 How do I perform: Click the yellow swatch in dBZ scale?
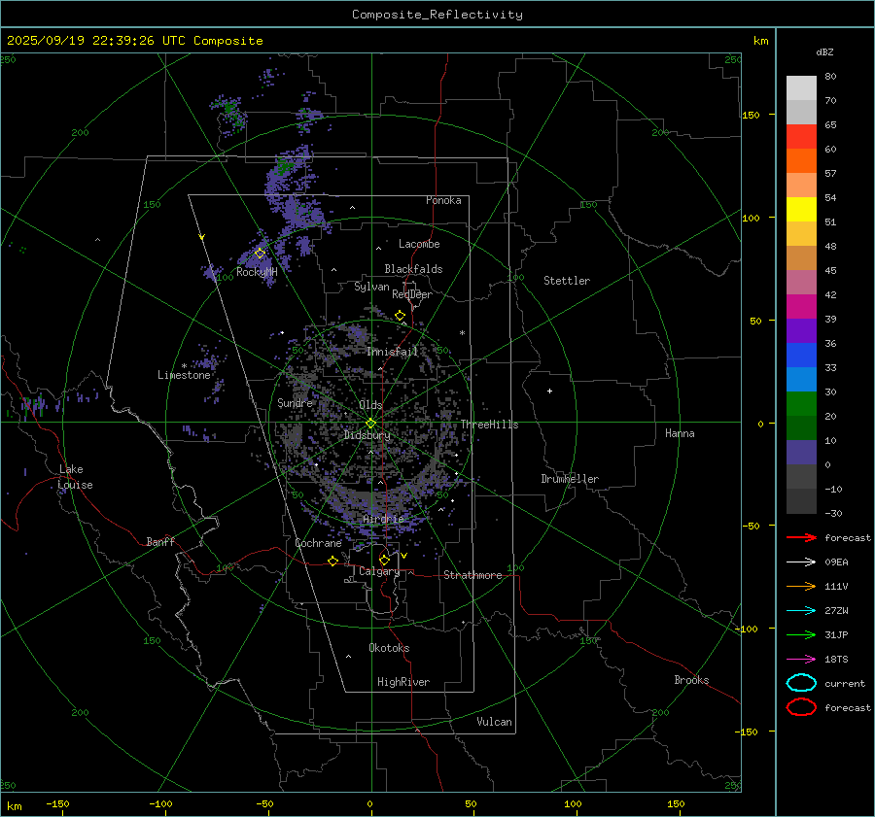[801, 209]
